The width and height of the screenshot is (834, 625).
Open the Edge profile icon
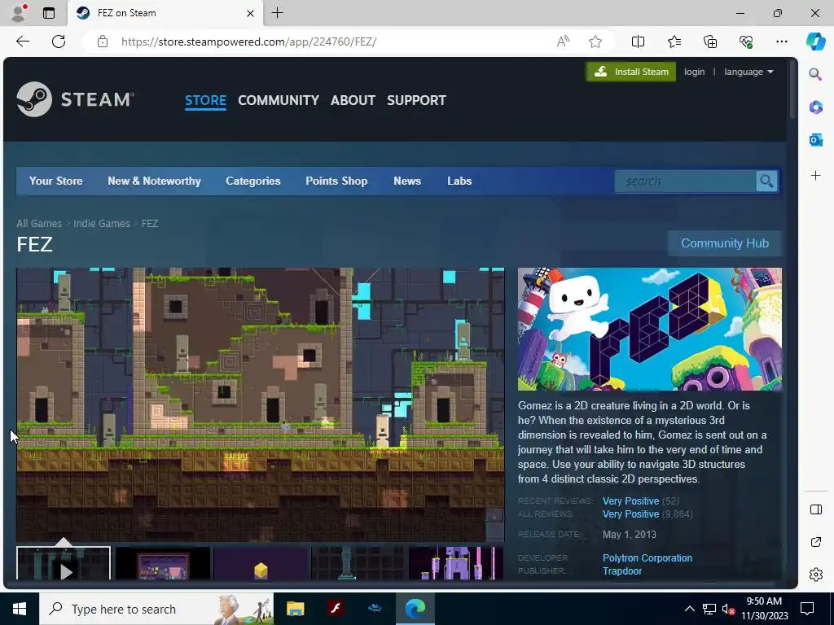click(x=19, y=13)
